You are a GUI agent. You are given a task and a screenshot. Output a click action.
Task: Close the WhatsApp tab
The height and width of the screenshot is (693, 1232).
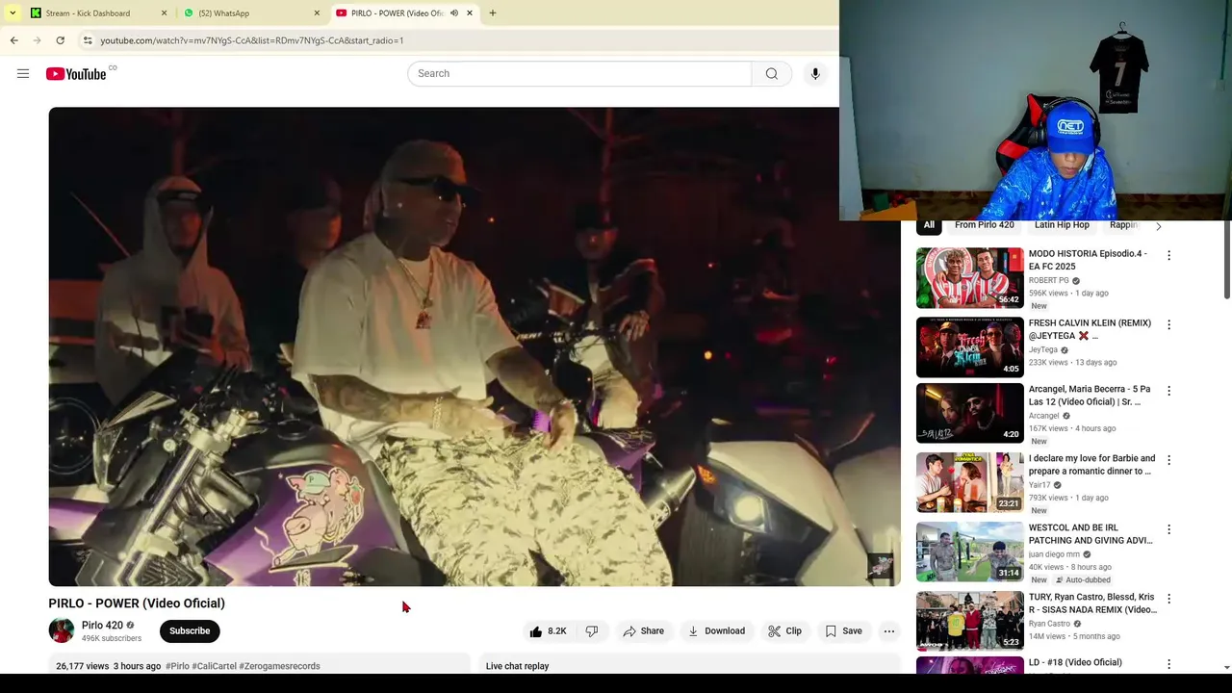pos(317,13)
